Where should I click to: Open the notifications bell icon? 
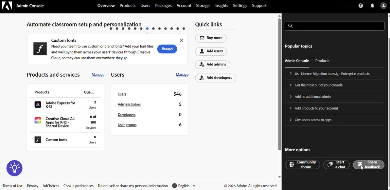coord(372,6)
